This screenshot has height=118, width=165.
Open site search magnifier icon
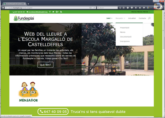point(149,18)
